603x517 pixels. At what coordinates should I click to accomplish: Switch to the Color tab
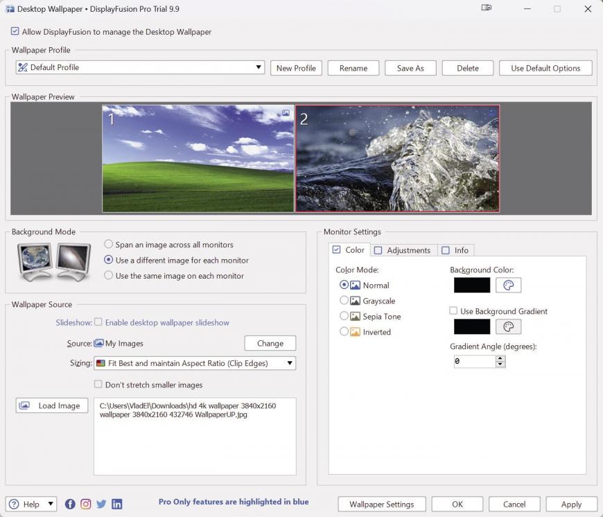pos(349,250)
